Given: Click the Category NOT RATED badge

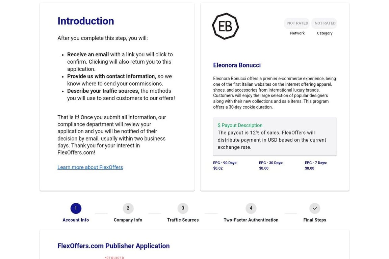Looking at the screenshot, I should click(325, 23).
